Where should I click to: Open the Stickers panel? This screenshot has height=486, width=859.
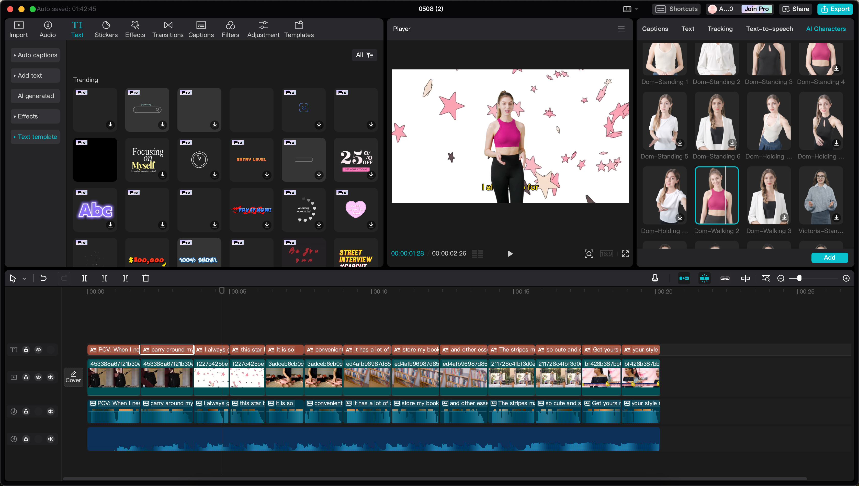coord(106,29)
